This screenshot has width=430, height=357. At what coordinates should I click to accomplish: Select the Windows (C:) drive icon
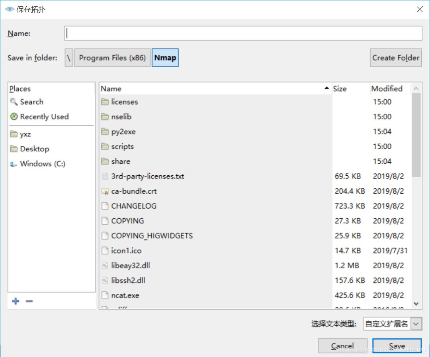[x=13, y=163]
